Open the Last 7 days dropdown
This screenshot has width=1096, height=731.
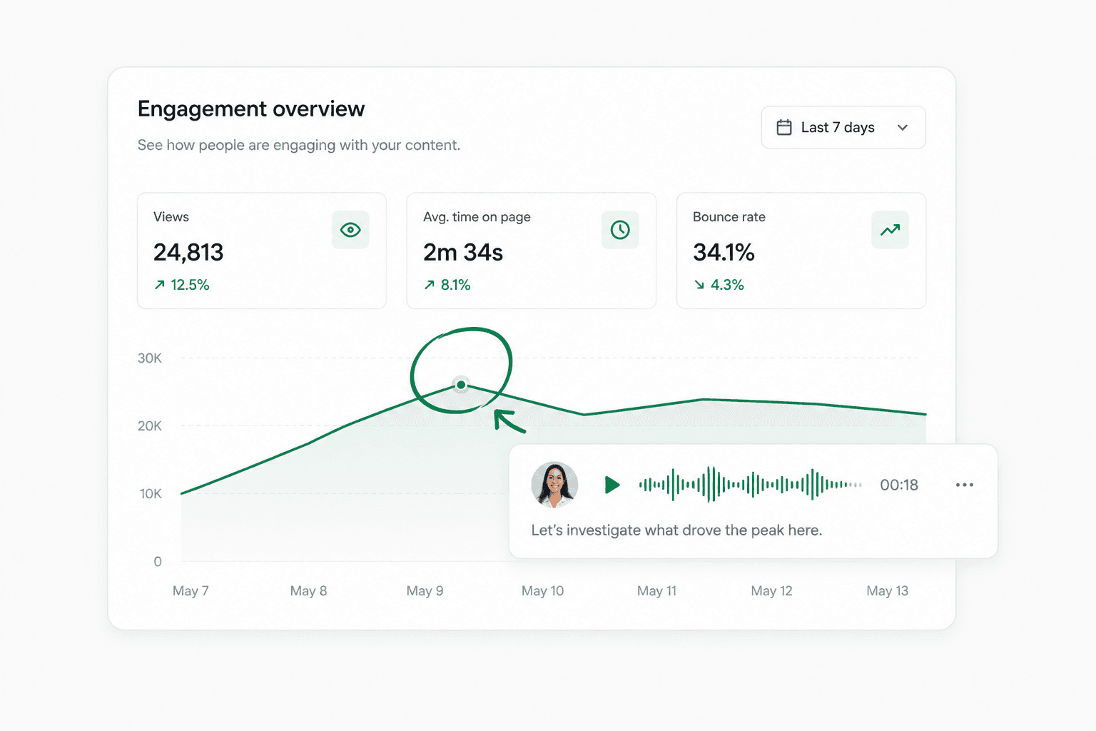click(843, 128)
